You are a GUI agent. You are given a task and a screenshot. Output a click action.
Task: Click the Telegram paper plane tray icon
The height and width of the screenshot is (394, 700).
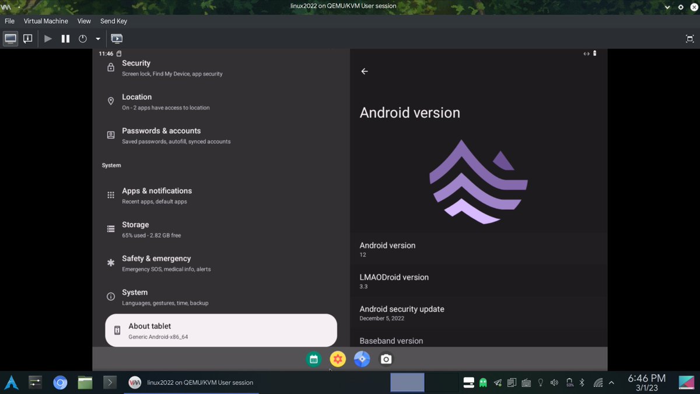coord(498,383)
